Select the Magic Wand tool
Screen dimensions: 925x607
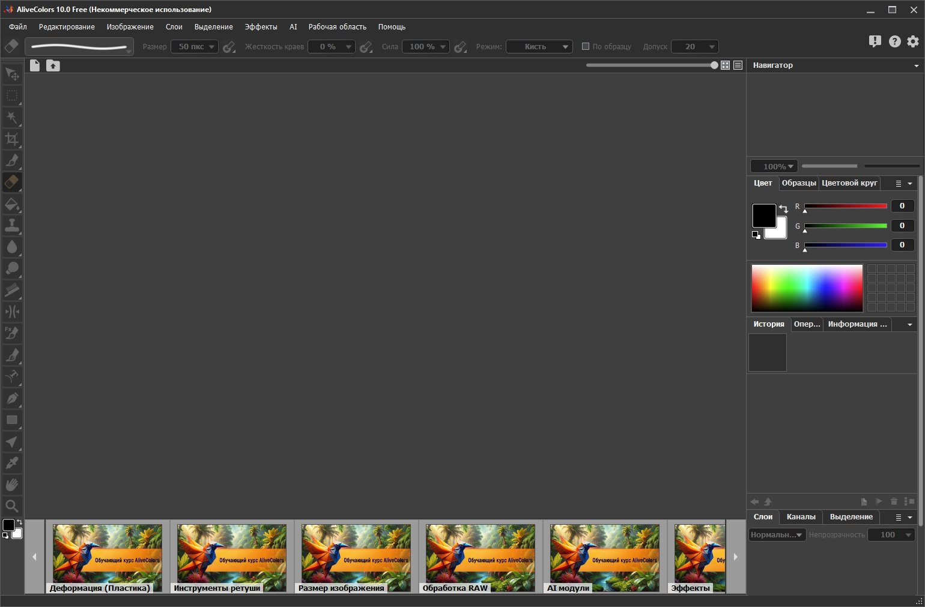(x=11, y=117)
